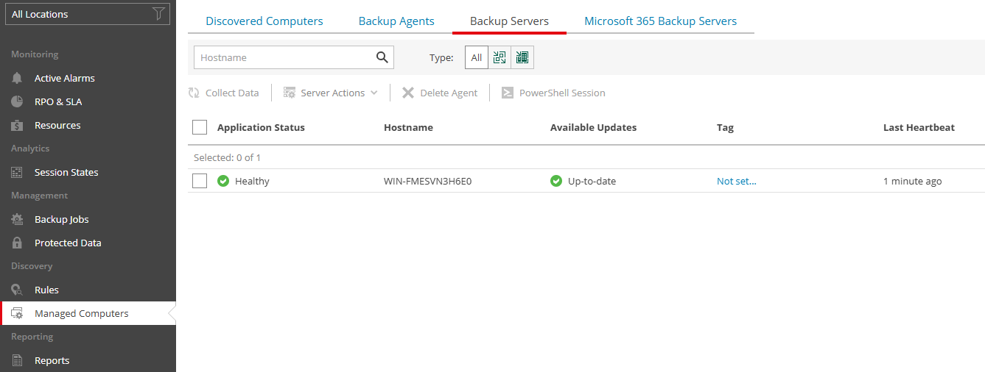Image resolution: width=985 pixels, height=372 pixels.
Task: Click the Selected: 0 of 1 text
Action: coord(227,157)
